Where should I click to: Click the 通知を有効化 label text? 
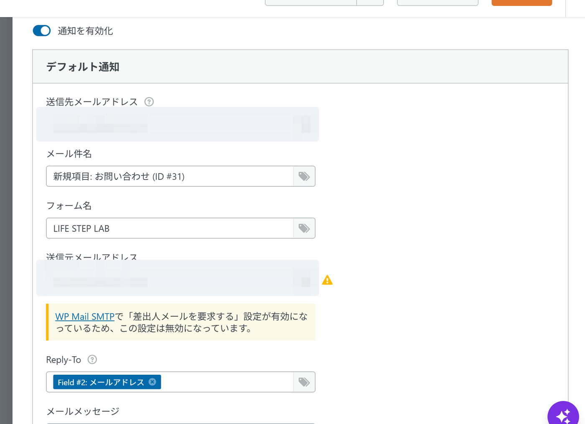85,31
